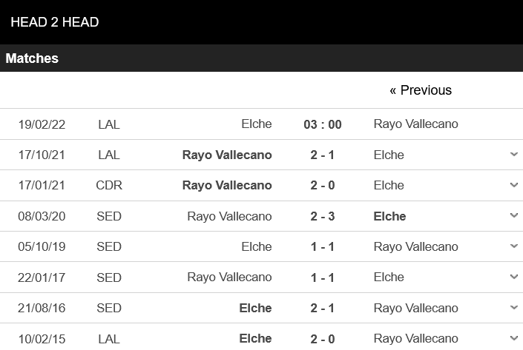Expand the 08/03/20 match row chevron
Viewport: 523px width, 350px height.
(x=514, y=215)
